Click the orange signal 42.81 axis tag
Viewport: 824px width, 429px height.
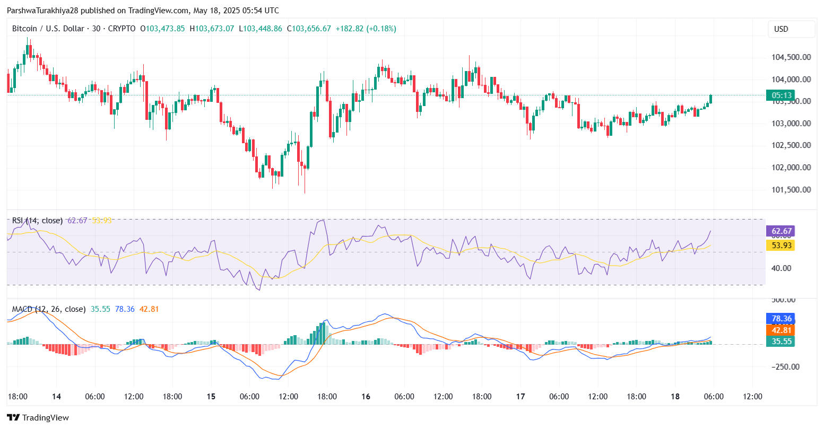tap(781, 330)
